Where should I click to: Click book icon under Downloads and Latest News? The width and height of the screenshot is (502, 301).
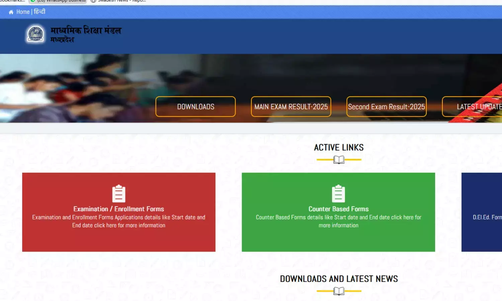[x=339, y=291]
